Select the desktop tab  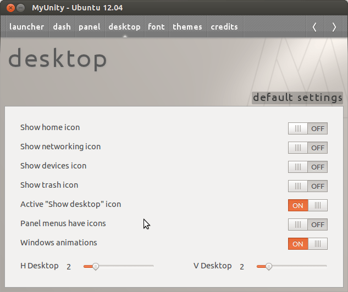pyautogui.click(x=124, y=27)
